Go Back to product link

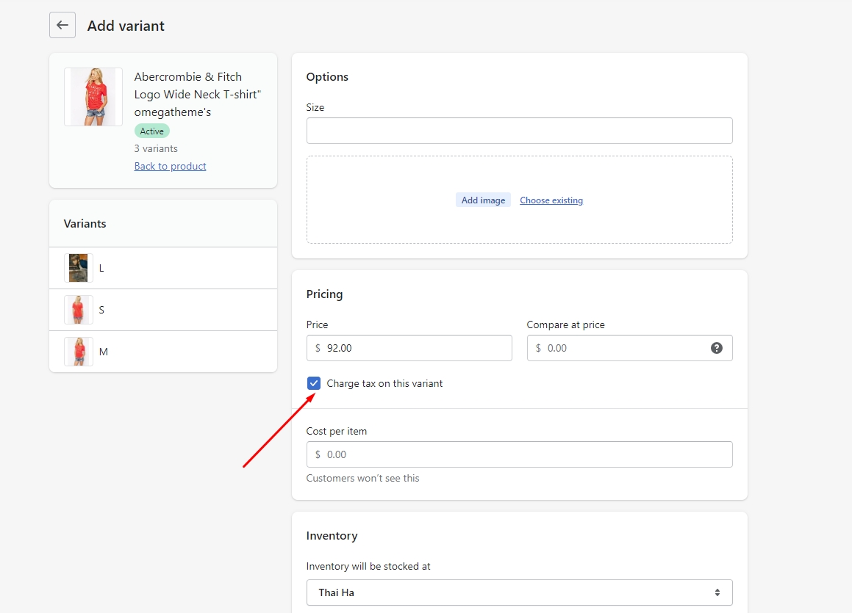coord(170,166)
